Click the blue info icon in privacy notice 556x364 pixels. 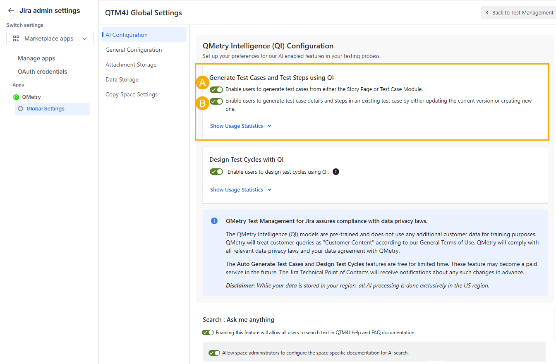tap(214, 221)
